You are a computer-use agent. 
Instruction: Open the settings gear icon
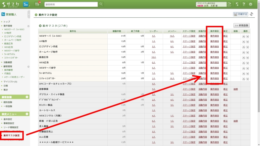pos(250,4)
